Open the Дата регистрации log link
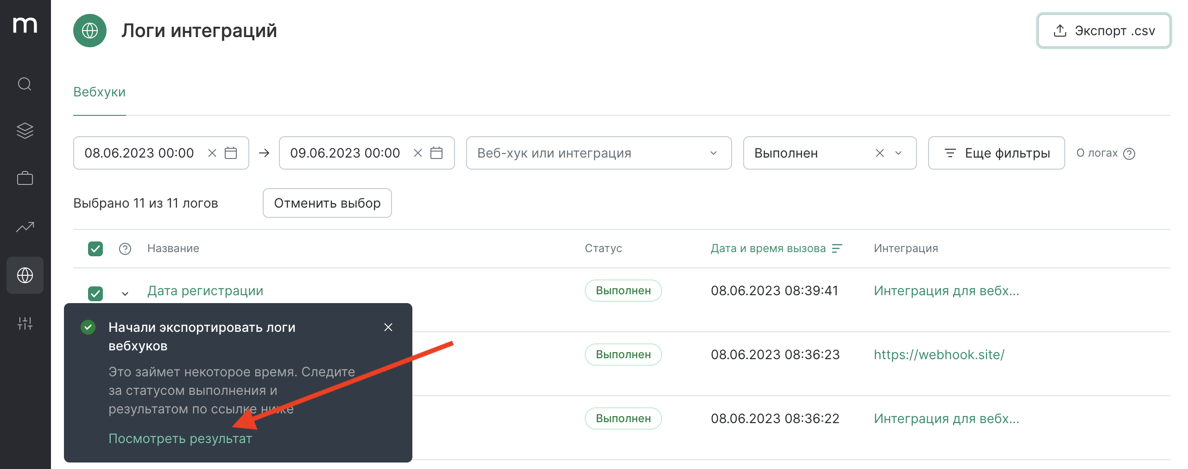Viewport: 1188px width, 469px height. pyautogui.click(x=205, y=291)
